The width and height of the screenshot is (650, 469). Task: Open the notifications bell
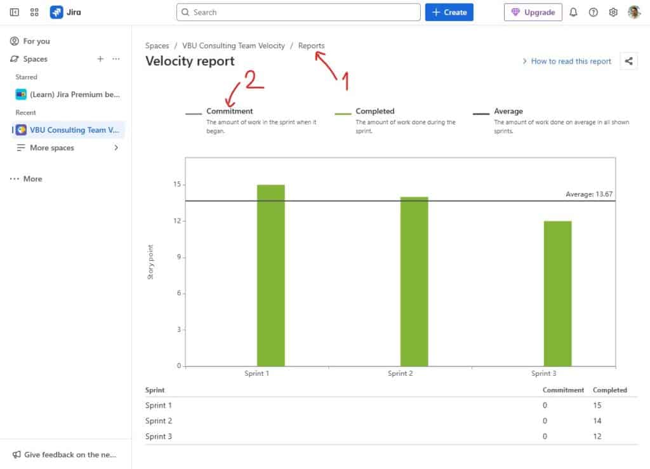tap(573, 12)
